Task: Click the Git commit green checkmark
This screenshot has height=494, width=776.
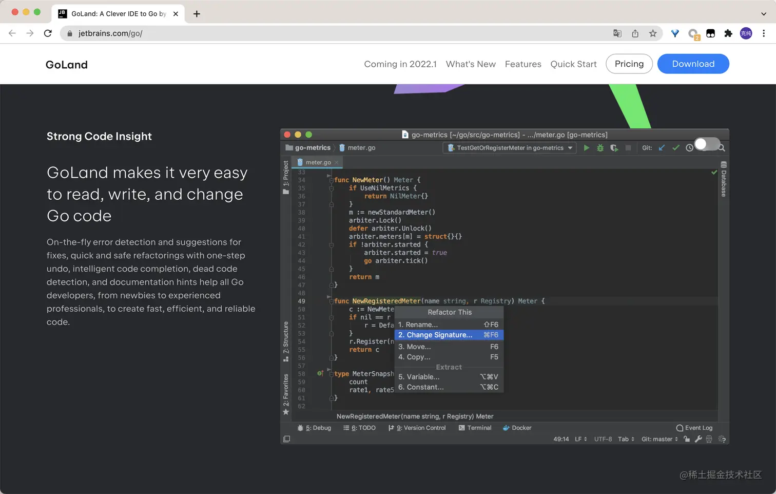Action: (676, 148)
